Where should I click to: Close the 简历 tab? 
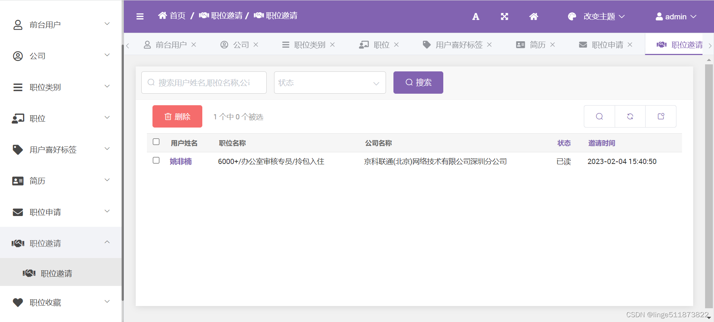tap(553, 45)
